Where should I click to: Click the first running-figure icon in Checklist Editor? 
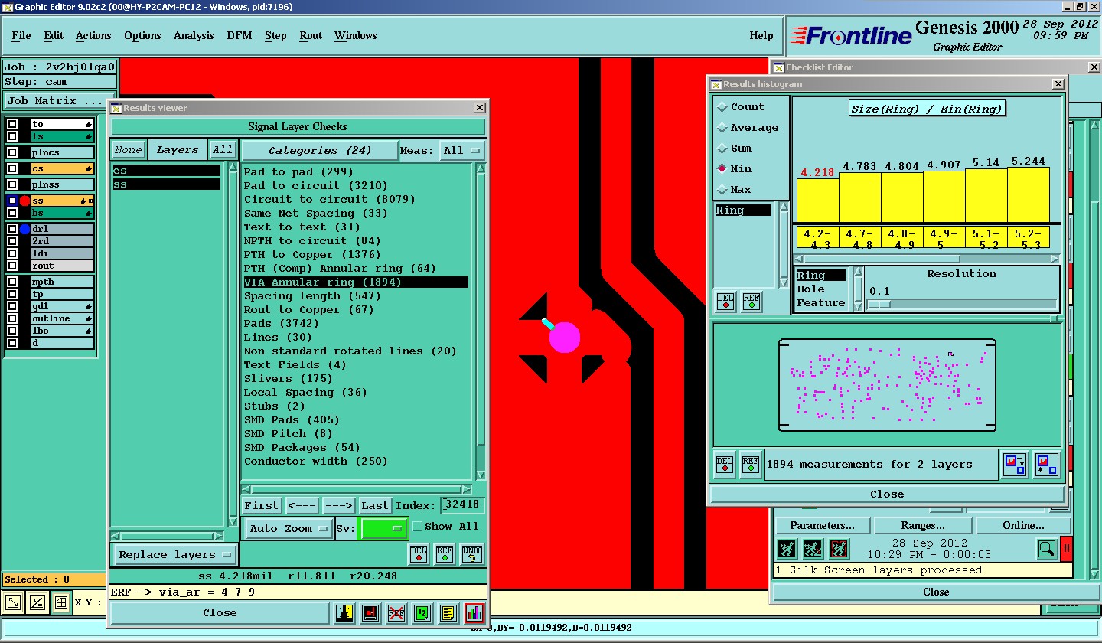pos(787,549)
